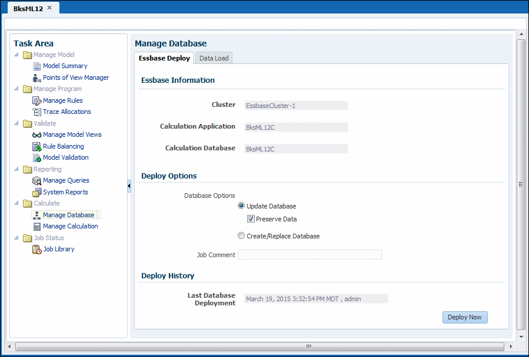Image resolution: width=529 pixels, height=357 pixels.
Task: Click the Manage Queries icon
Action: (x=36, y=180)
